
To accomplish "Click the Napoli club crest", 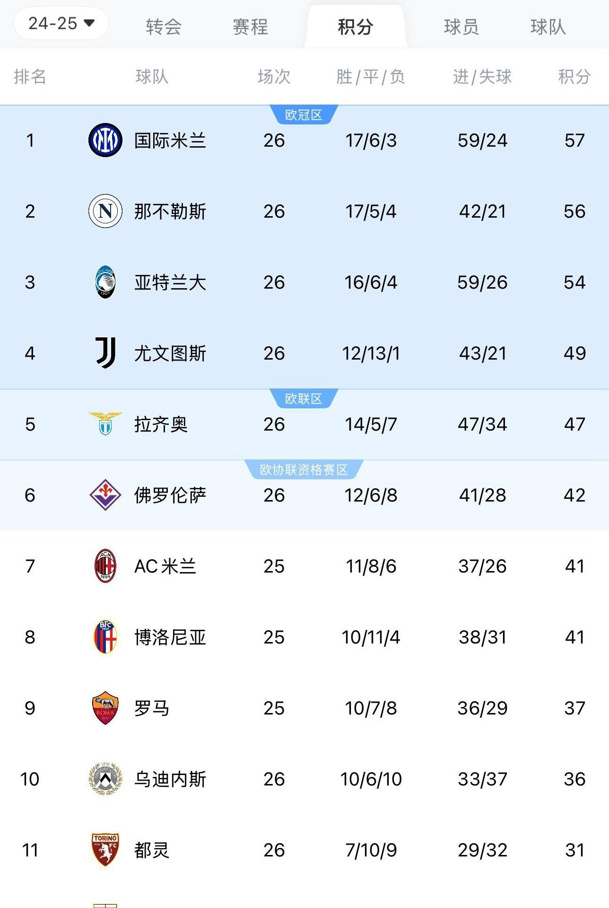I will tap(105, 212).
